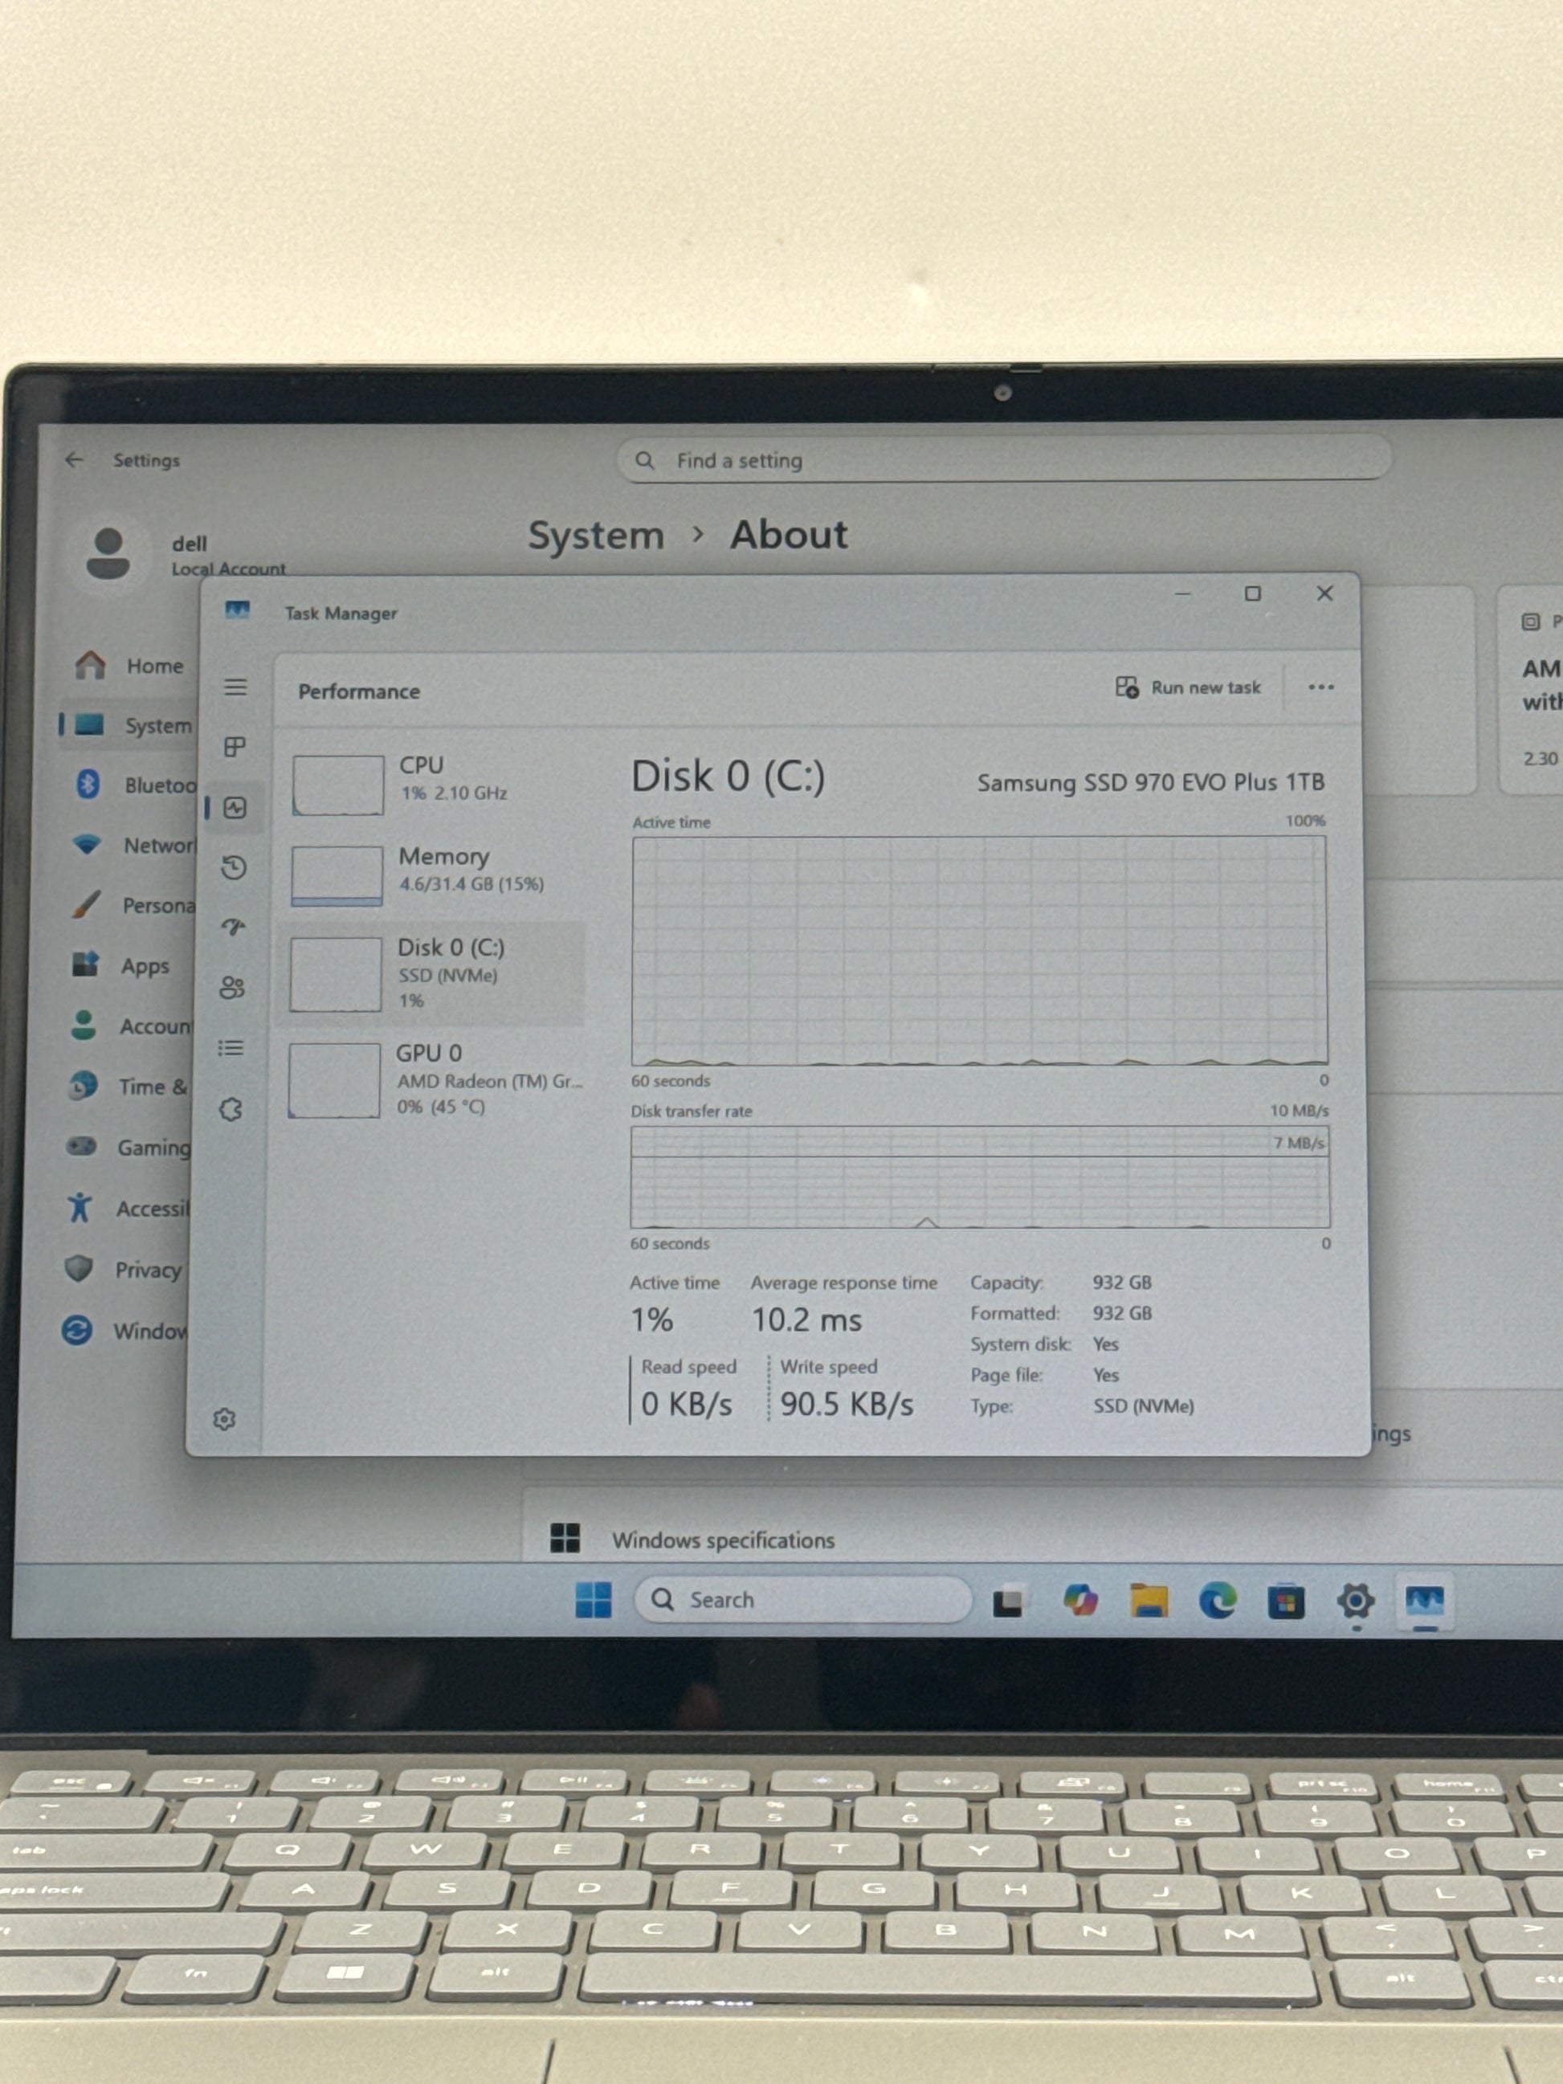This screenshot has width=1563, height=2084.
Task: Select the Disk 0 (C:) performance item
Action: (x=434, y=973)
